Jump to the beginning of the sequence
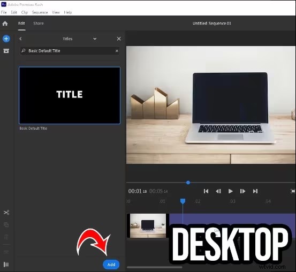The image size is (296, 272). [206, 191]
